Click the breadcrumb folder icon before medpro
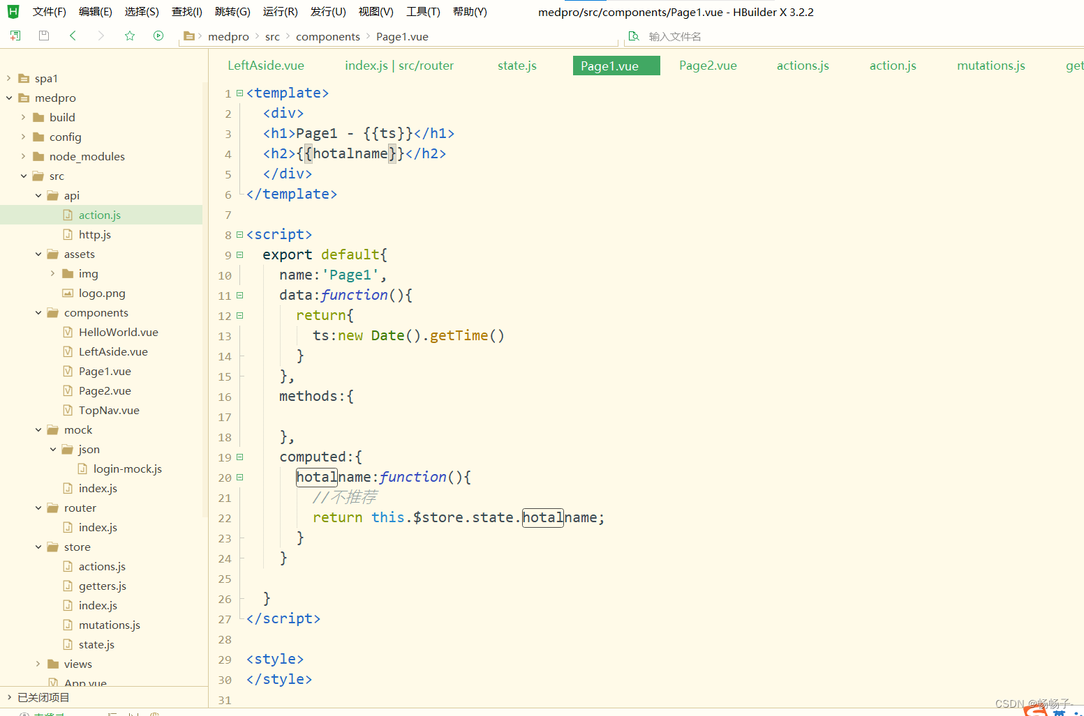Image resolution: width=1084 pixels, height=716 pixels. 188,36
